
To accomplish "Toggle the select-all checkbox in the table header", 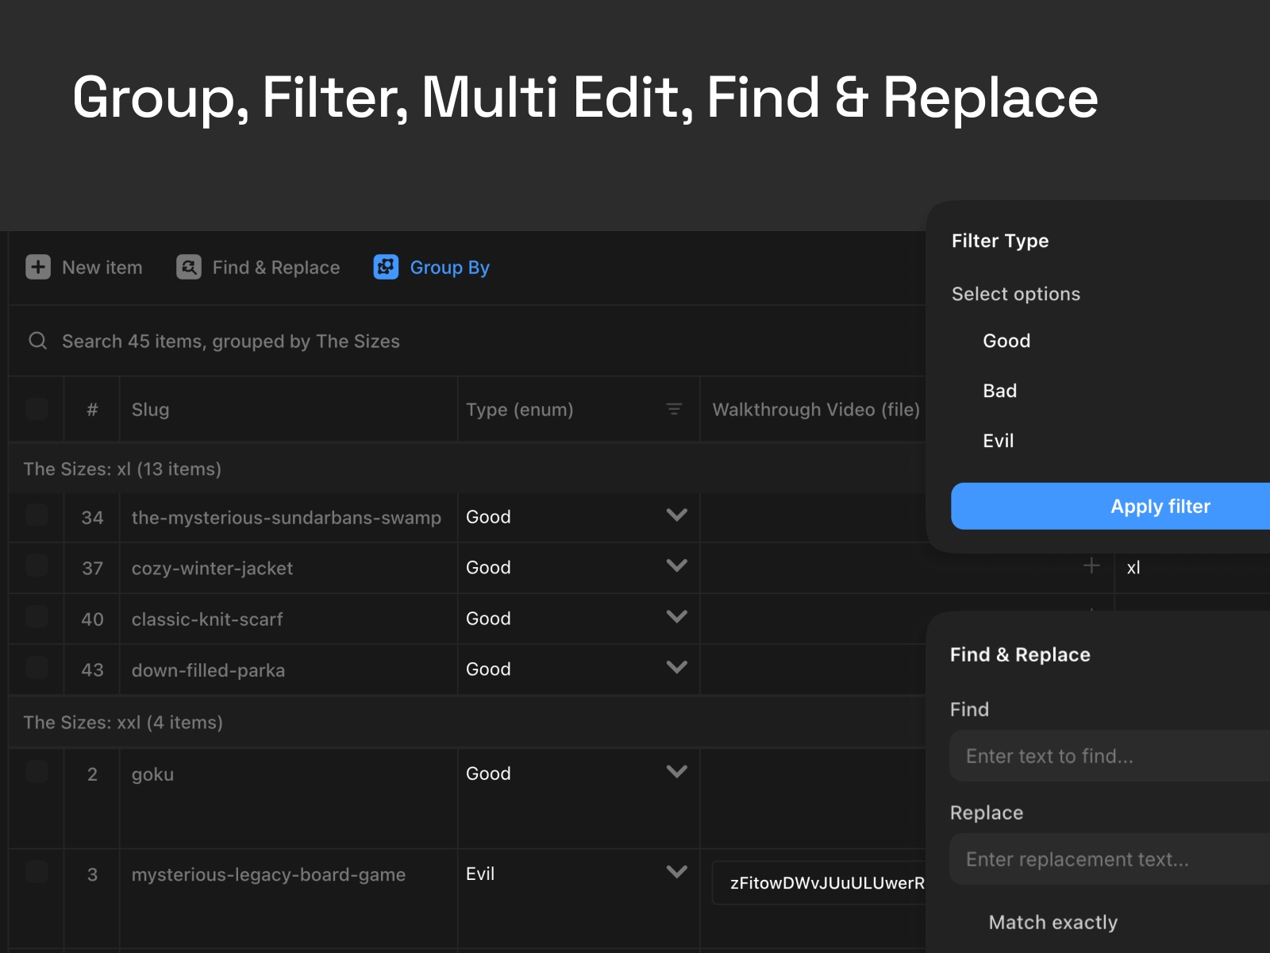I will [x=36, y=409].
